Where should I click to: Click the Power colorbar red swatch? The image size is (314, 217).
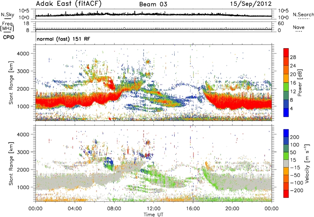point(286,52)
